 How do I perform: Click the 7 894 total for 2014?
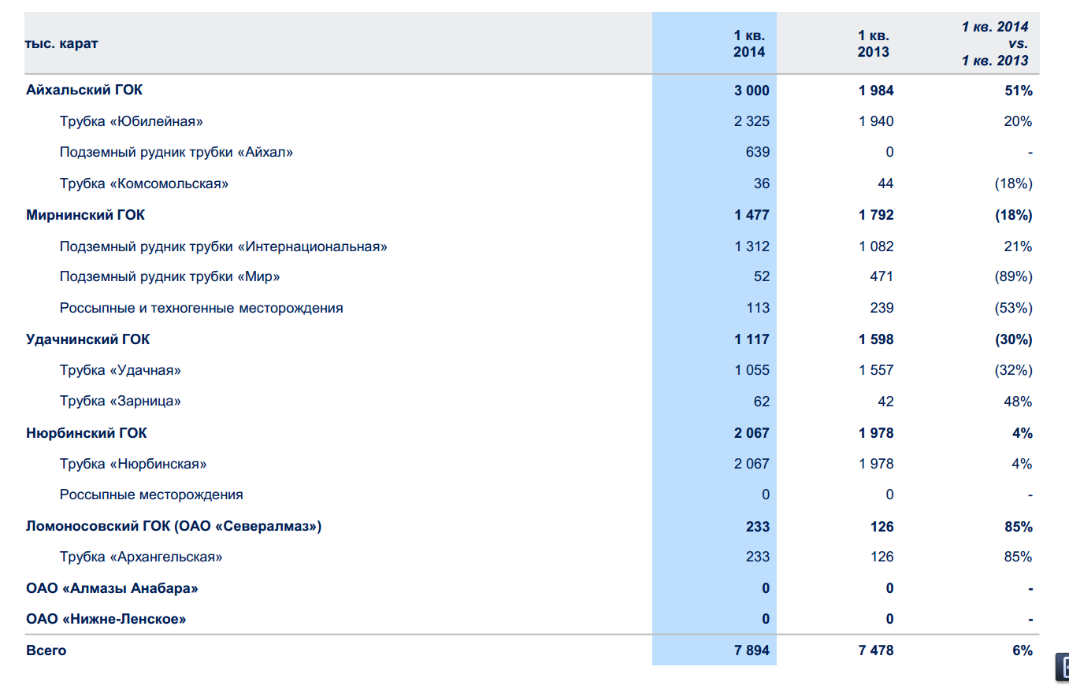click(x=752, y=651)
